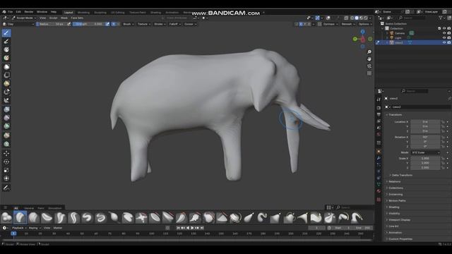
Task: Open Render properties tab icon
Action: click(379, 108)
